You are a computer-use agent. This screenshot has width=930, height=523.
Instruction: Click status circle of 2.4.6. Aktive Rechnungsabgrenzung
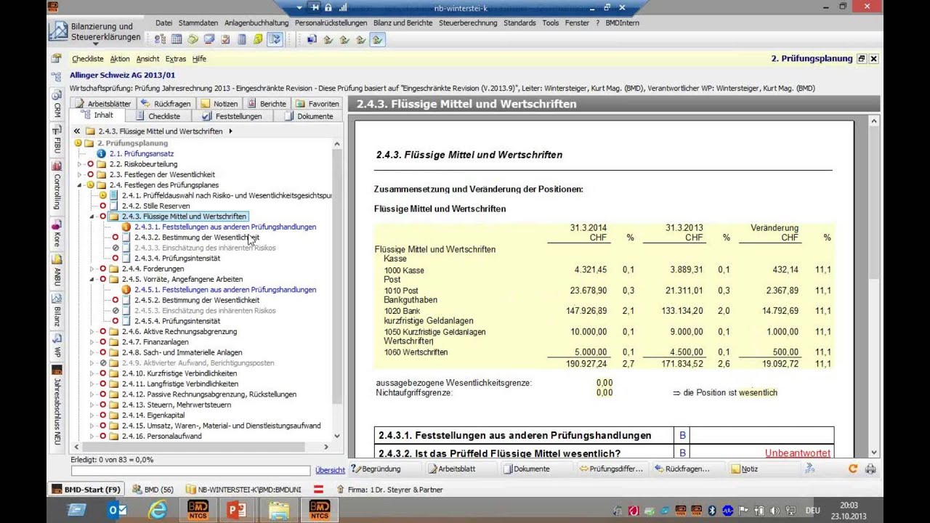103,331
